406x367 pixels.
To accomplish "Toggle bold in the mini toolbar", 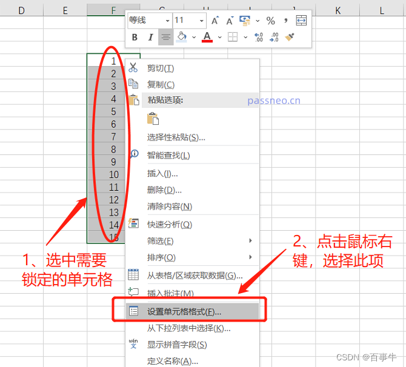I will coord(135,38).
